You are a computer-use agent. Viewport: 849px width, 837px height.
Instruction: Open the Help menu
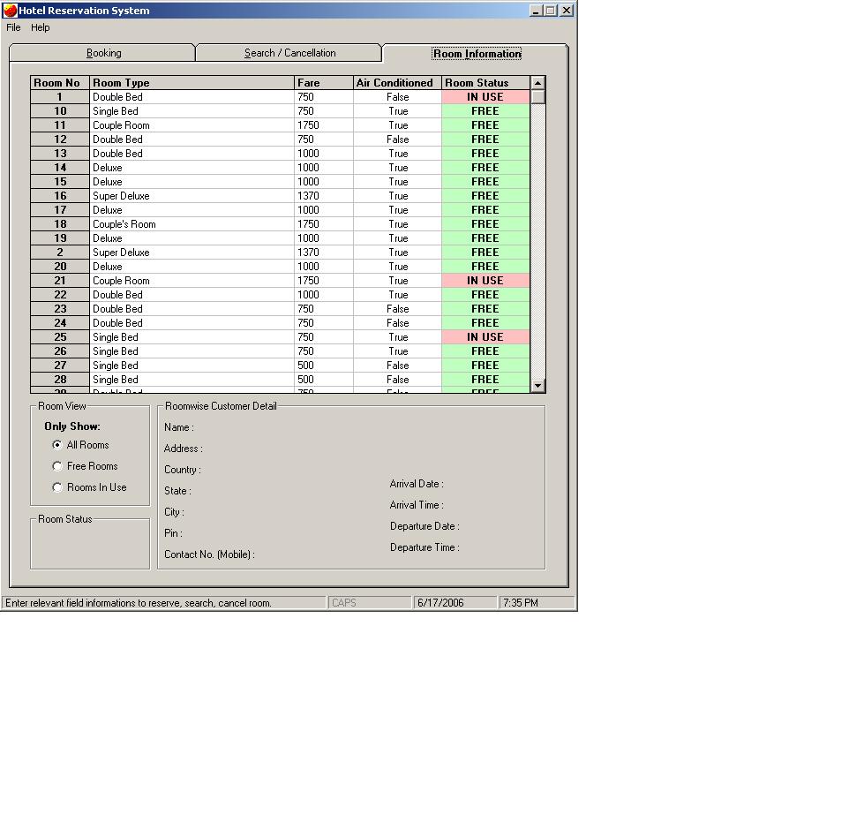[x=41, y=27]
